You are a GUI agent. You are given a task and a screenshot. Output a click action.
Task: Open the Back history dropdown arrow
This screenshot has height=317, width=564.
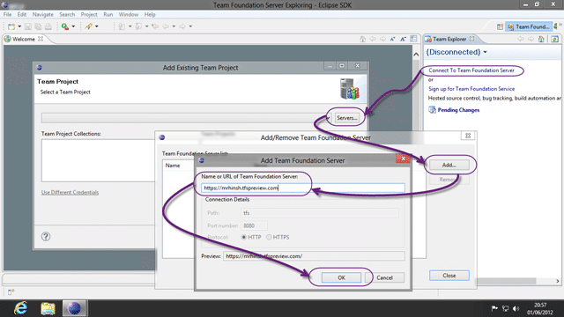click(x=174, y=26)
